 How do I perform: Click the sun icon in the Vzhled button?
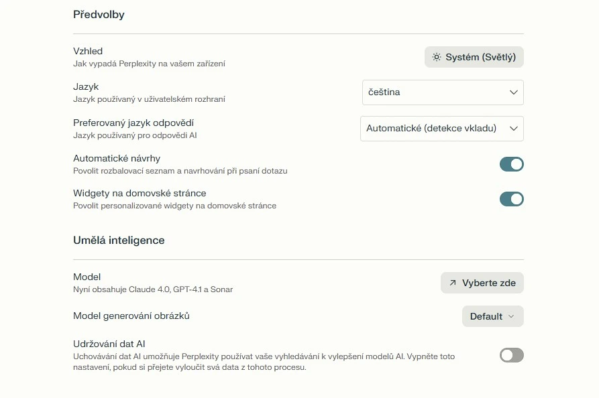click(x=436, y=57)
